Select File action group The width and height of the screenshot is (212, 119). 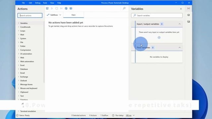22,42
